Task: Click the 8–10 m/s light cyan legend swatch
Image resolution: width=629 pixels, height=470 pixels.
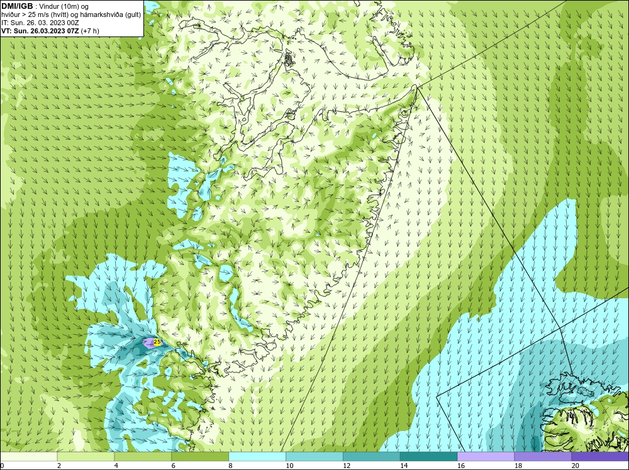Action: pyautogui.click(x=257, y=457)
